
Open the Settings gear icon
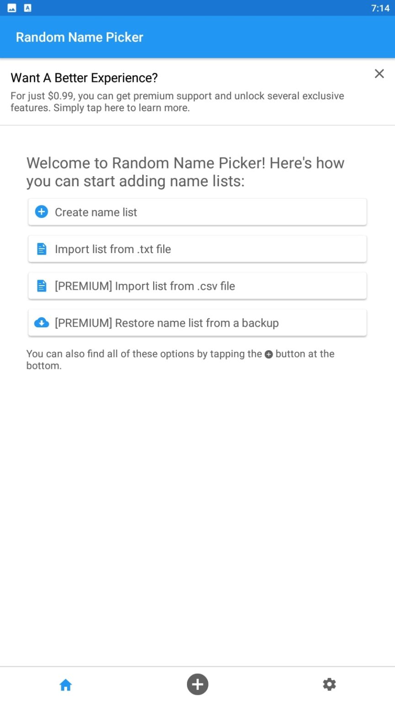click(x=329, y=684)
